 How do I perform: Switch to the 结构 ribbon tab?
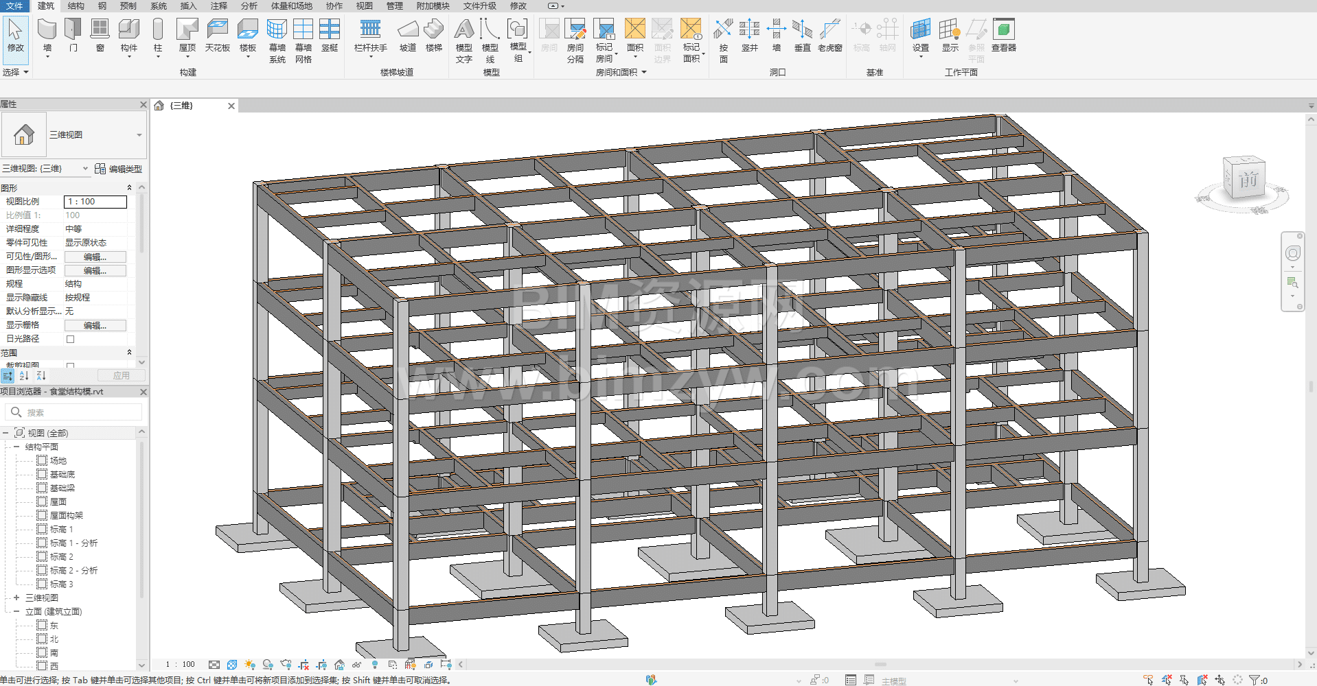pyautogui.click(x=76, y=5)
